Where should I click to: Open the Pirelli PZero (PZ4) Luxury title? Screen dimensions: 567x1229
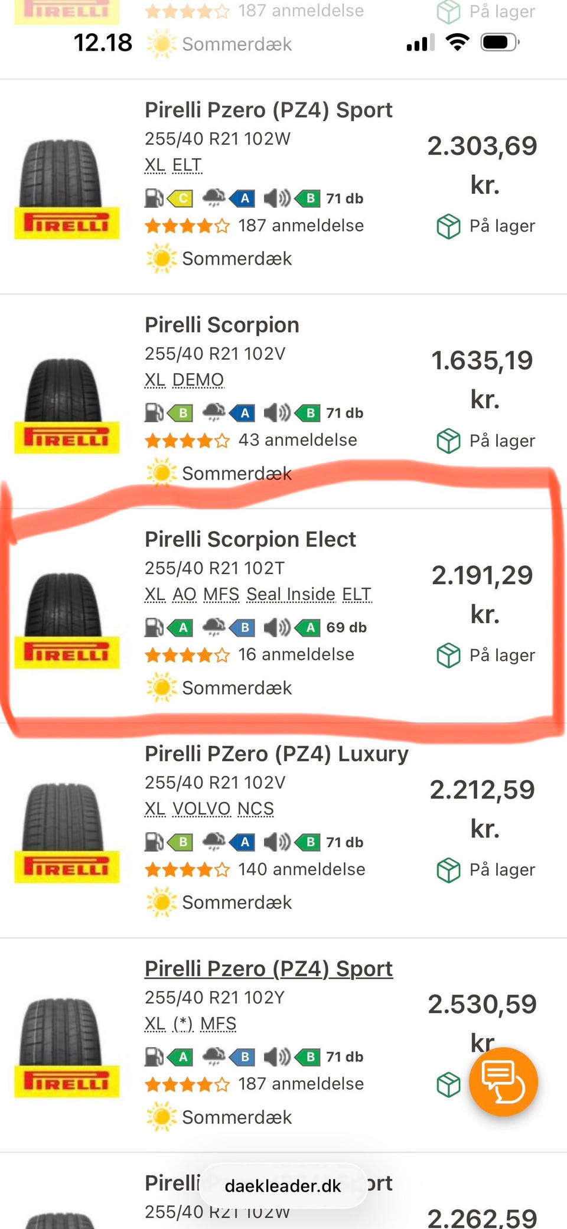click(x=276, y=754)
